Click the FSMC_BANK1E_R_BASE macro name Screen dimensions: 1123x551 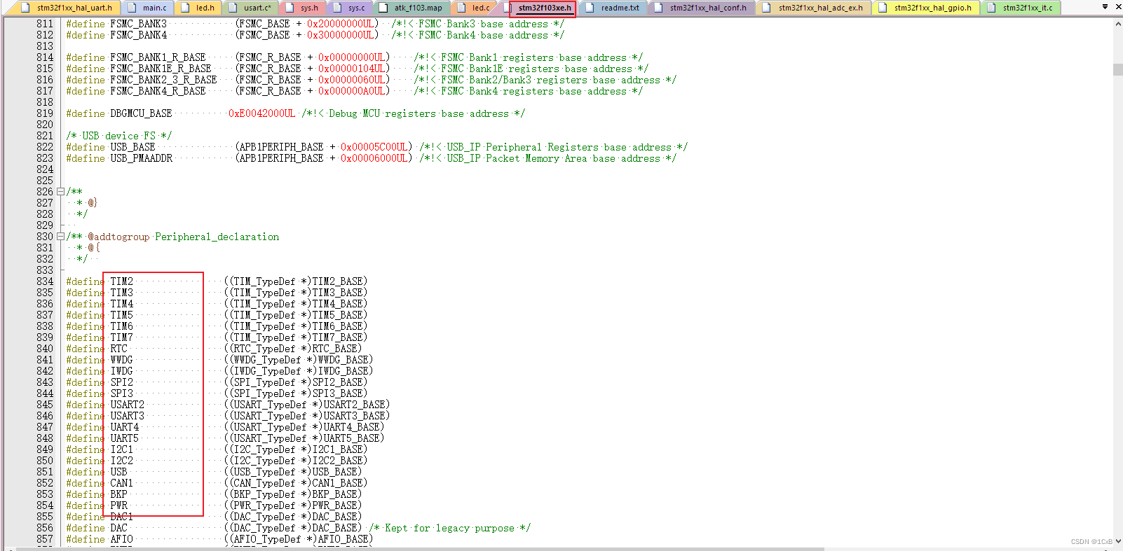(161, 69)
